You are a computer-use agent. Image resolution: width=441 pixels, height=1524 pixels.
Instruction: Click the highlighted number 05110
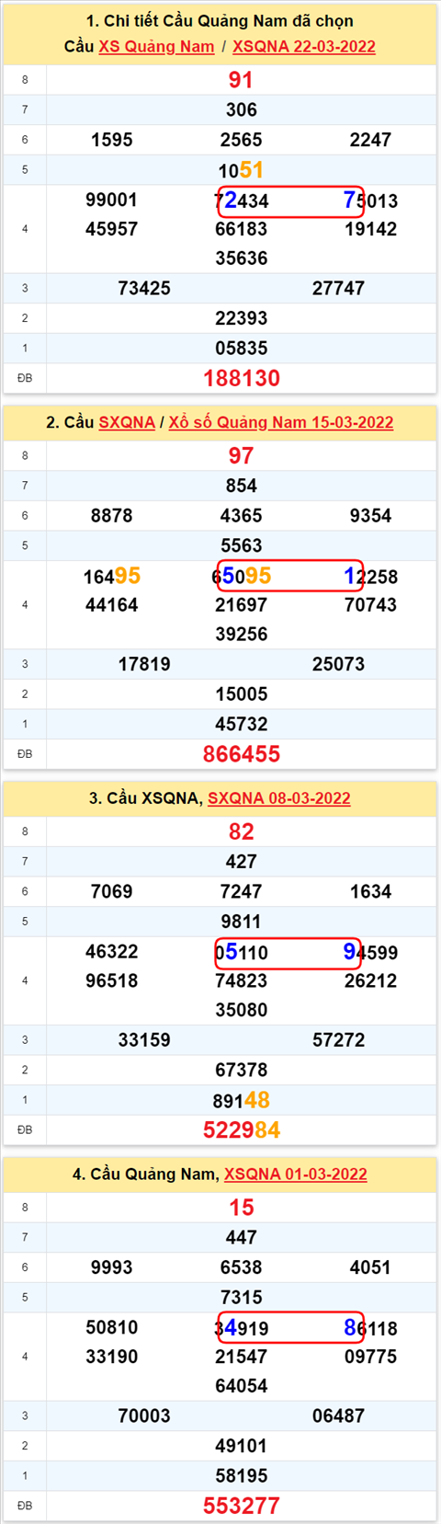[x=242, y=953]
